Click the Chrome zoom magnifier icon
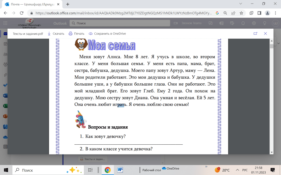This screenshot has height=175, width=281. point(225,13)
